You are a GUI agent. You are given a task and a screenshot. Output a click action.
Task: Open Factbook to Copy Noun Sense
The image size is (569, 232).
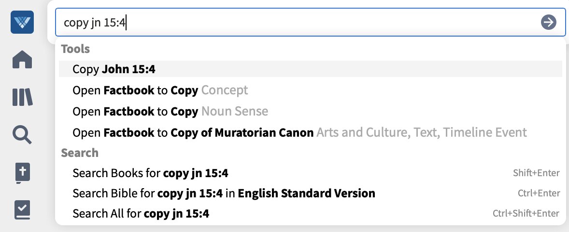pyautogui.click(x=310, y=111)
